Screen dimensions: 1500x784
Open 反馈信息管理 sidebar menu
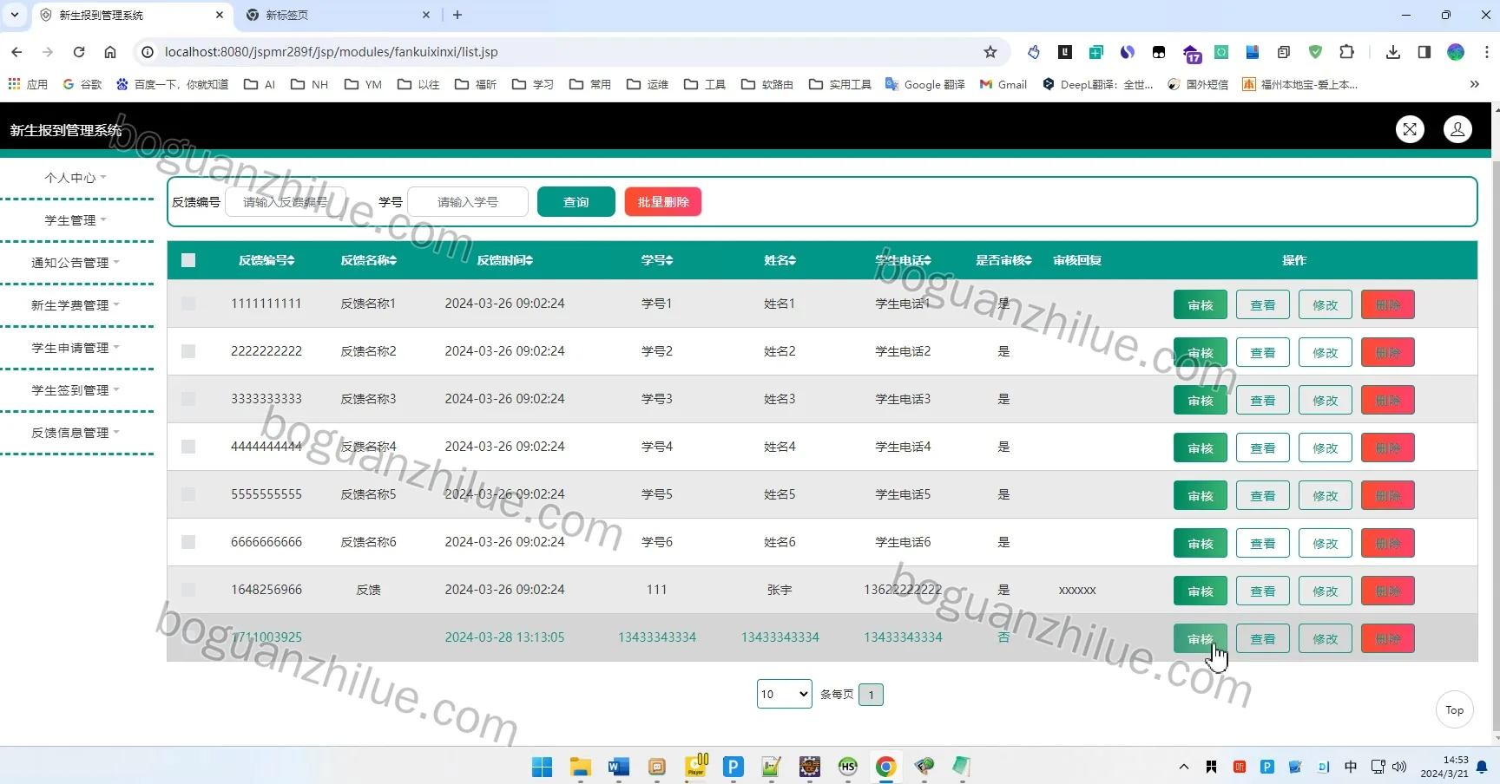click(76, 433)
